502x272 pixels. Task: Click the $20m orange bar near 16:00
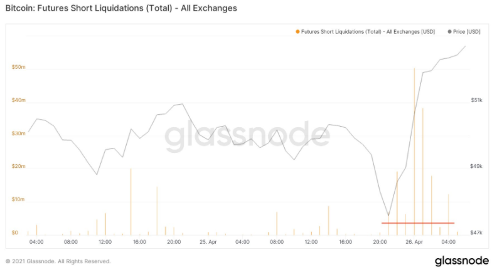click(x=131, y=201)
